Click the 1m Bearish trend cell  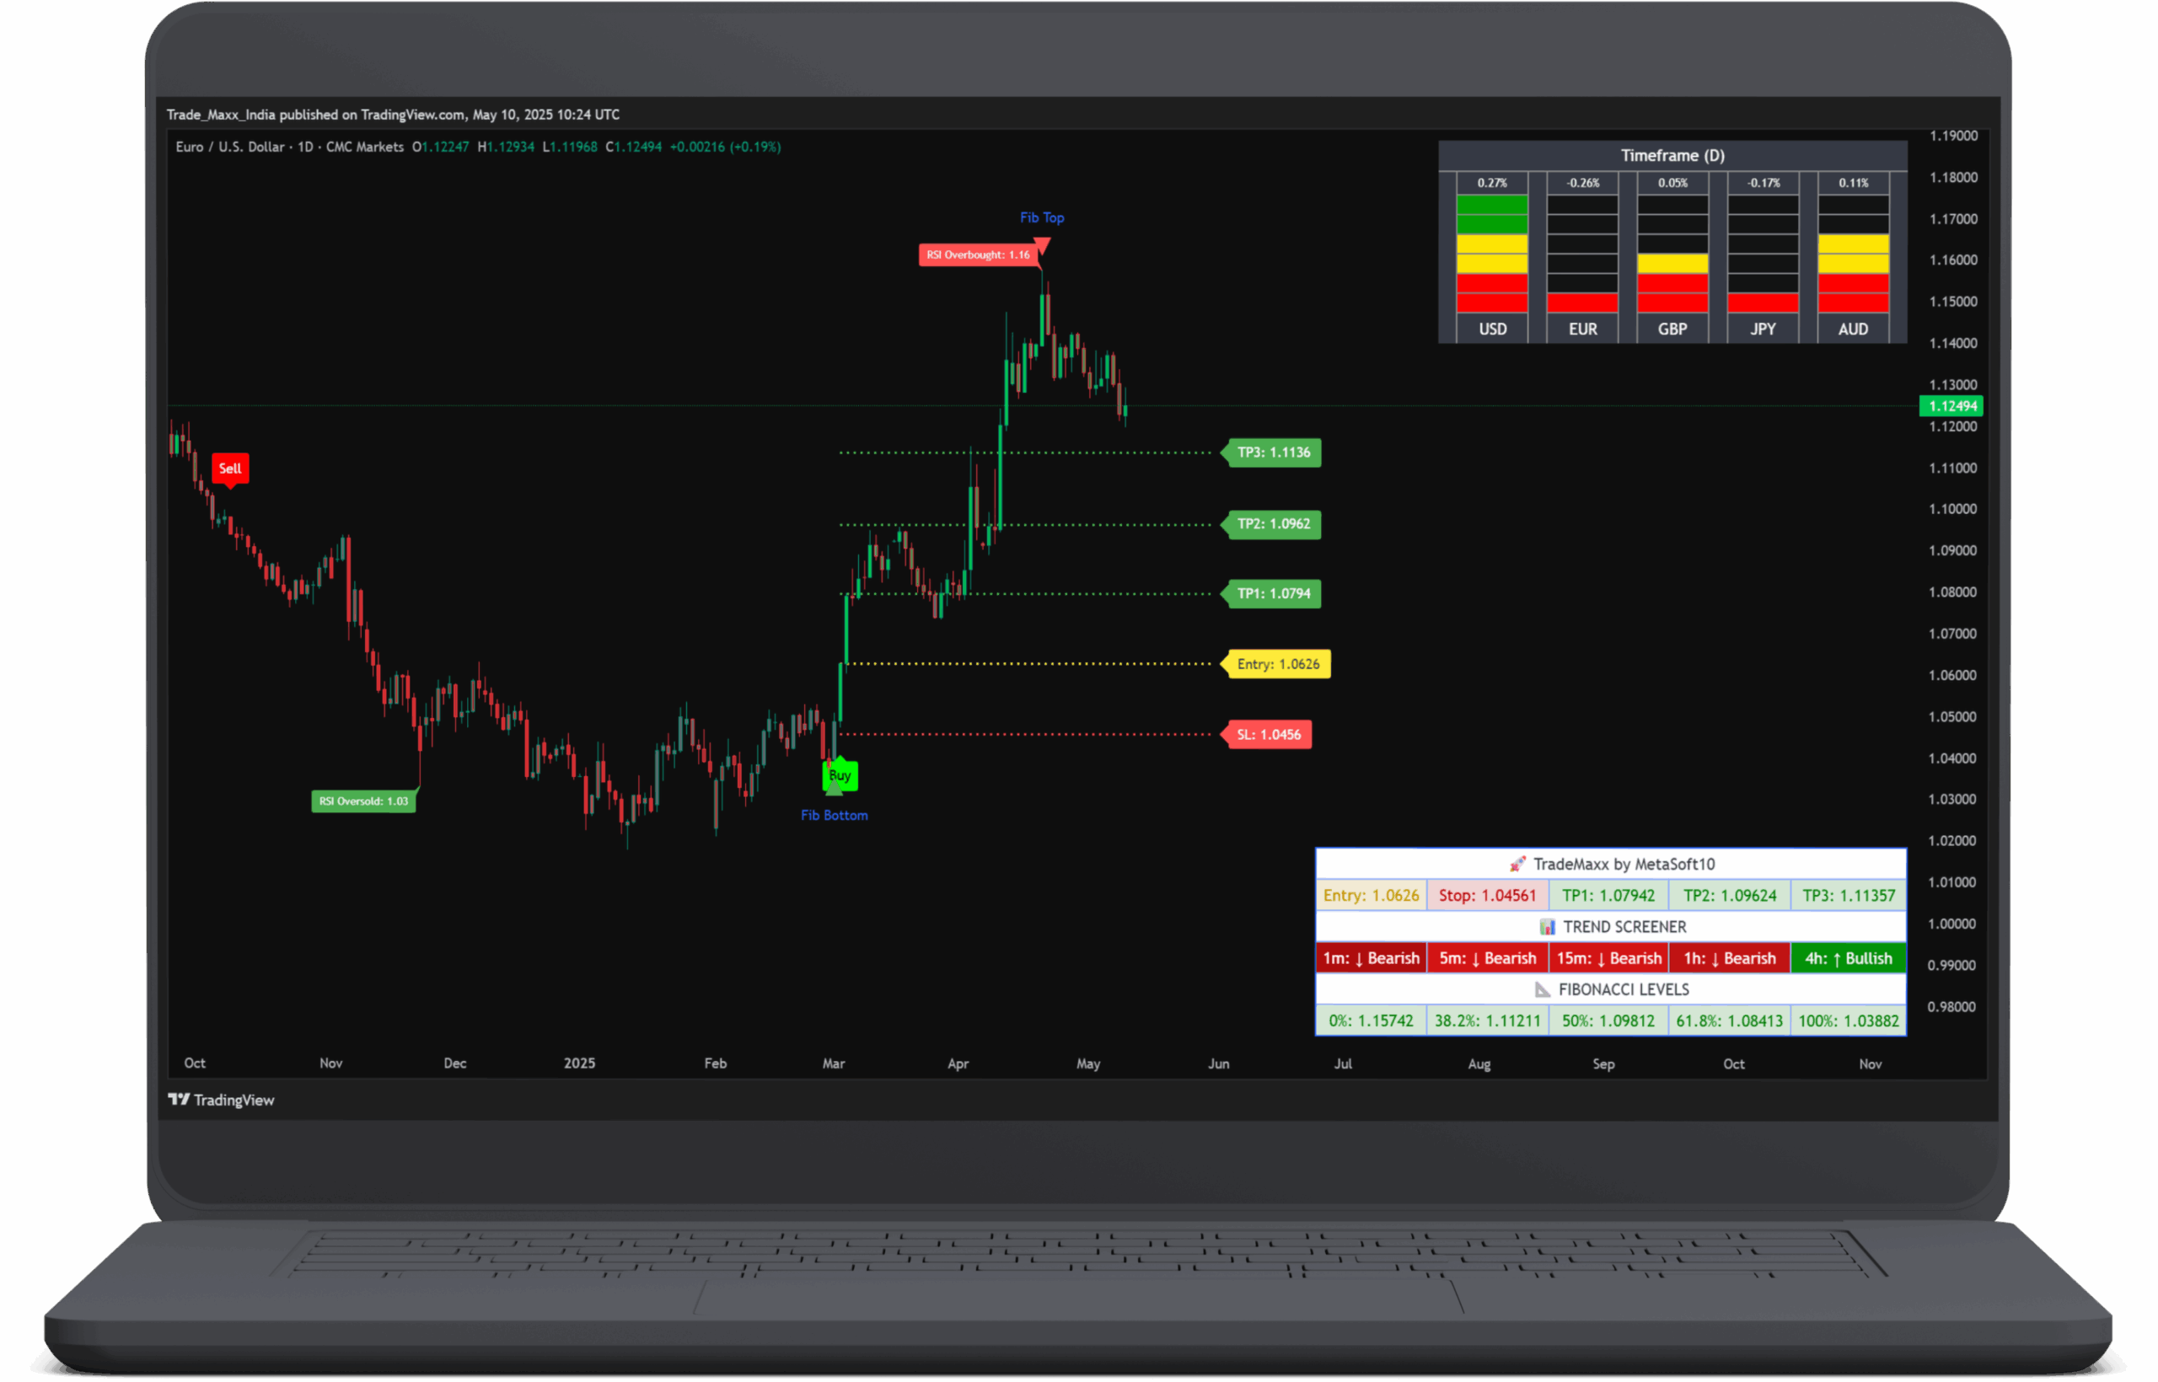1371,958
